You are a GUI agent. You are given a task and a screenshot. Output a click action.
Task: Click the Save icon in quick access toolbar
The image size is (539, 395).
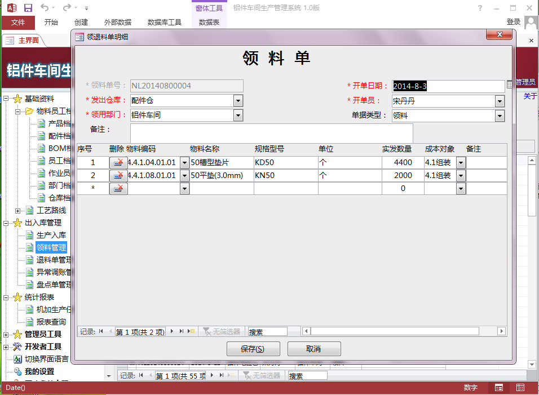(x=28, y=7)
